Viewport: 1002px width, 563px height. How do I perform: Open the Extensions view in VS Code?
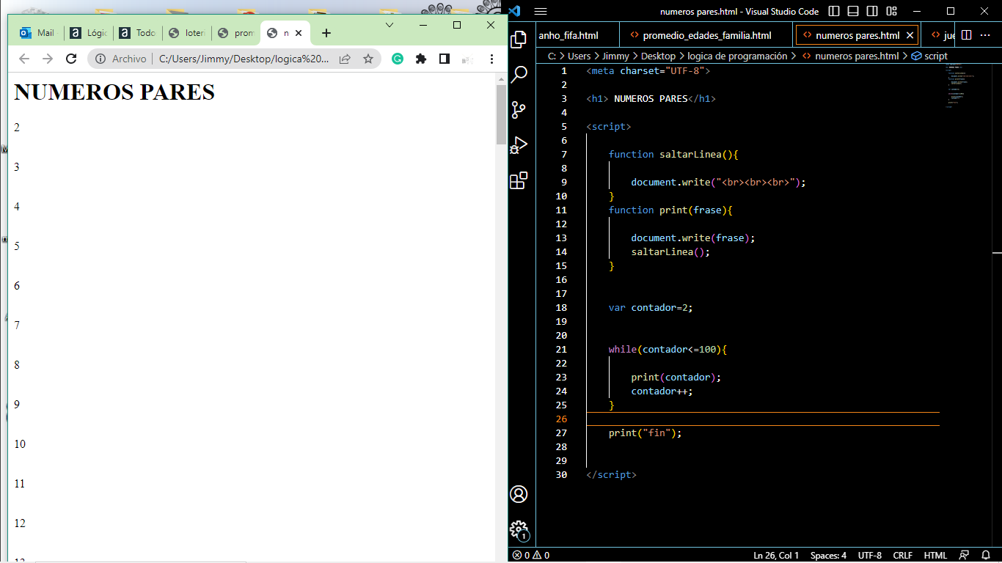519,180
